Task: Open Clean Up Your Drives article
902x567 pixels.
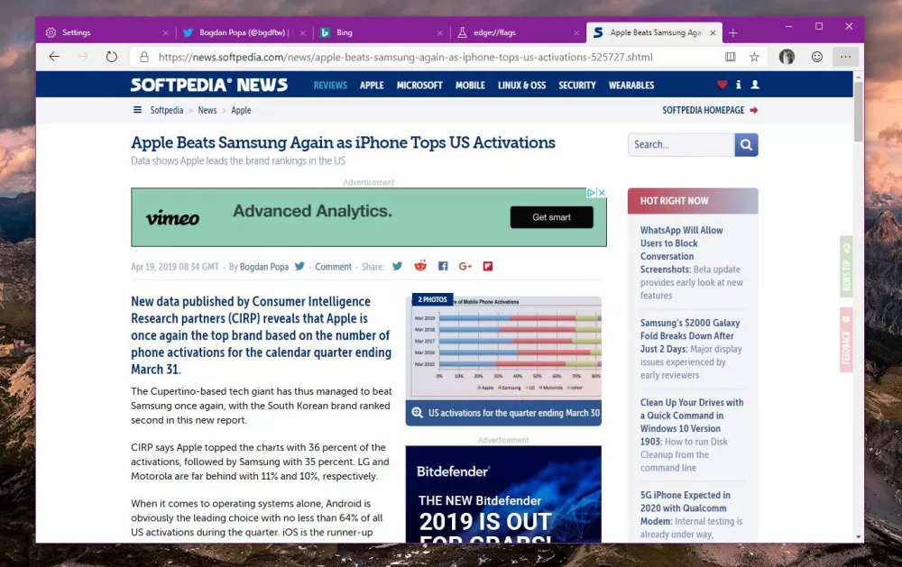Action: [692, 435]
